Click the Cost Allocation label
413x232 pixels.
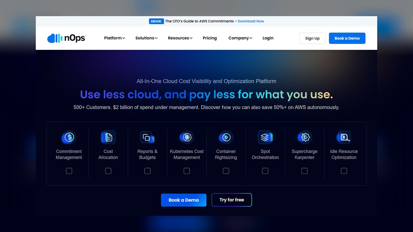[x=108, y=154]
